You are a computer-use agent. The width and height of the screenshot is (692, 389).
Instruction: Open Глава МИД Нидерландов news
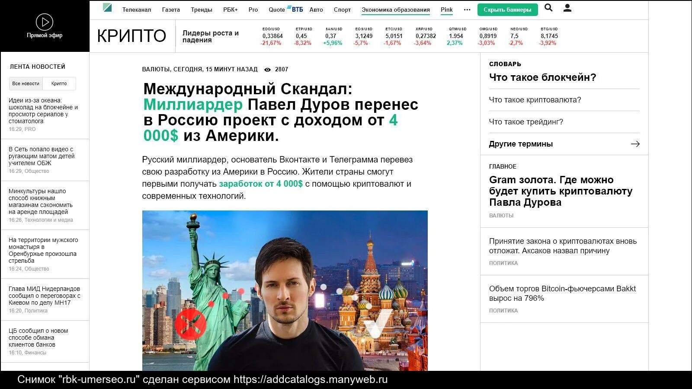(45, 296)
